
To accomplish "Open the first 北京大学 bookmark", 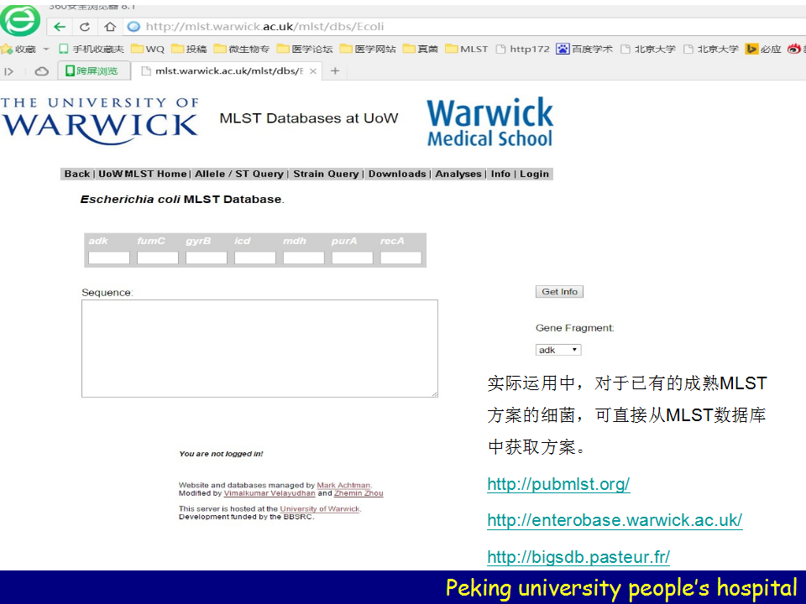I will coord(647,49).
